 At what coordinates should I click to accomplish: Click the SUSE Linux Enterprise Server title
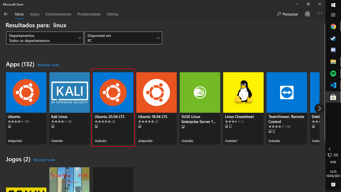pos(199,119)
